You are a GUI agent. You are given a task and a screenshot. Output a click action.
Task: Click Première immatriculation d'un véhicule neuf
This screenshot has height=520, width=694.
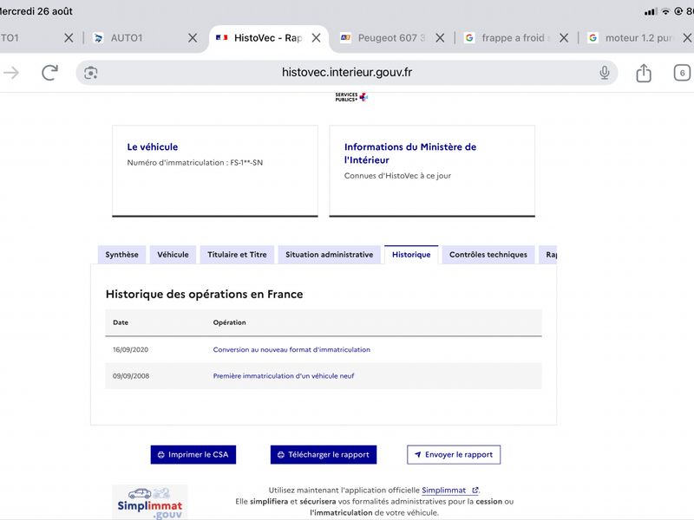284,376
